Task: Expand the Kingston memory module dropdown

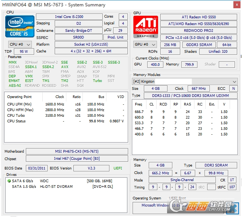Action: [185, 82]
